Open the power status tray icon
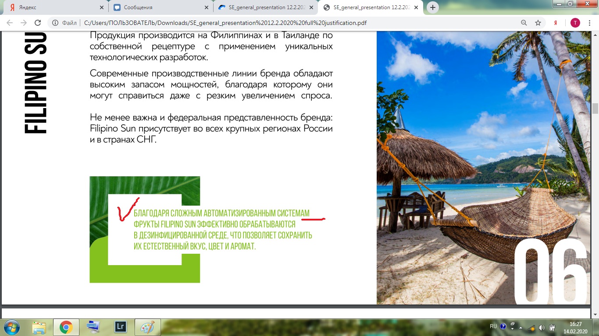Image resolution: width=599 pixels, height=336 pixels. coord(552,327)
